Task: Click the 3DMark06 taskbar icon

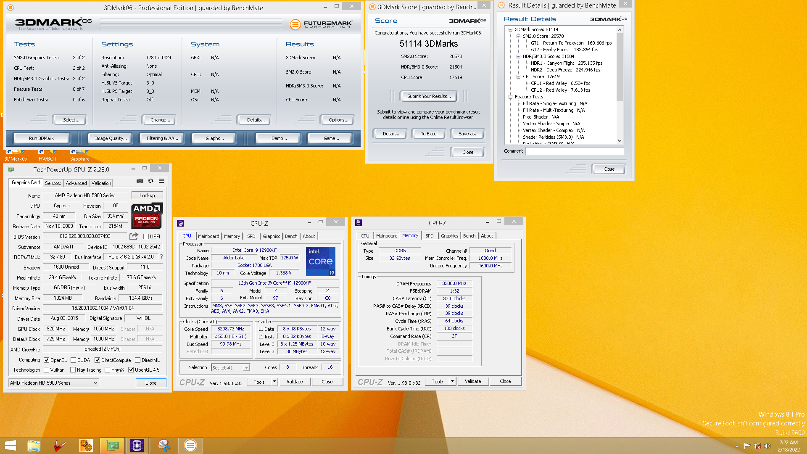Action: point(190,446)
